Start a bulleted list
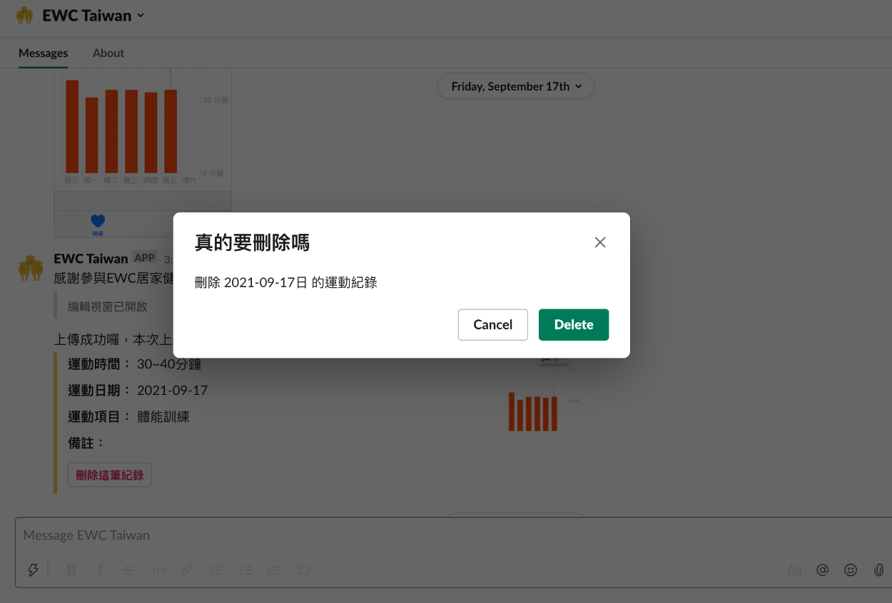This screenshot has height=603, width=892. coord(245,570)
